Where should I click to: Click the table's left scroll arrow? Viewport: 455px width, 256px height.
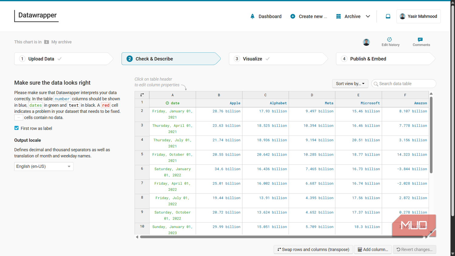click(x=137, y=237)
